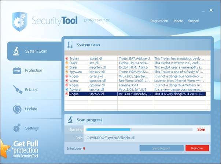The height and width of the screenshot is (164, 221).
Task: Click the scanning progress bar
Action: (139, 129)
